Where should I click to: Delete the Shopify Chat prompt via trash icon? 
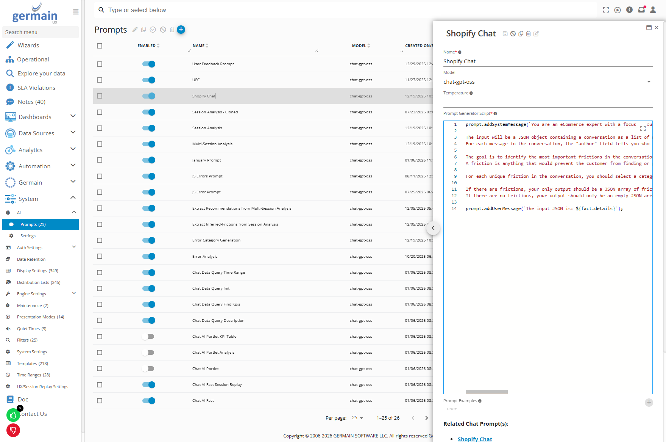coord(529,34)
